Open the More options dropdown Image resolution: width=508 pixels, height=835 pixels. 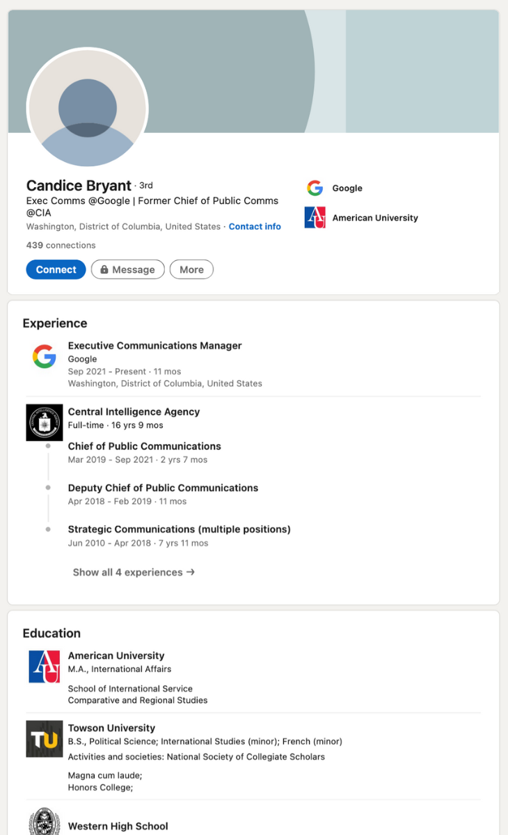191,269
